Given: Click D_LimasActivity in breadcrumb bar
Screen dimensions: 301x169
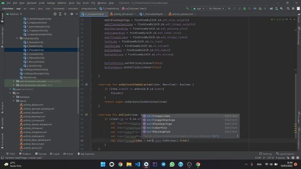Looking at the screenshot, I should point(109,8).
